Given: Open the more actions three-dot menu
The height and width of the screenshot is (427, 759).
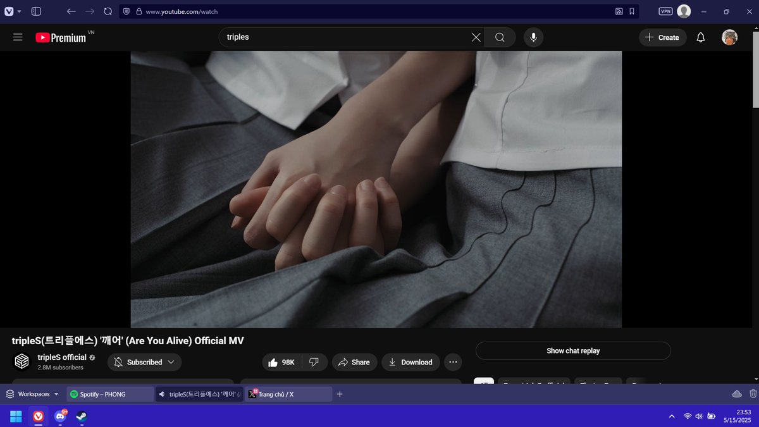Looking at the screenshot, I should click(453, 362).
